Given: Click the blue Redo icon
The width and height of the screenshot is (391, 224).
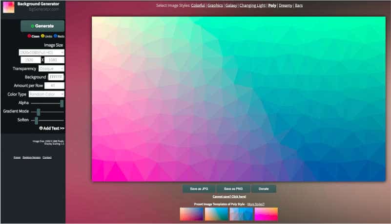Looking at the screenshot, I should click(56, 36).
